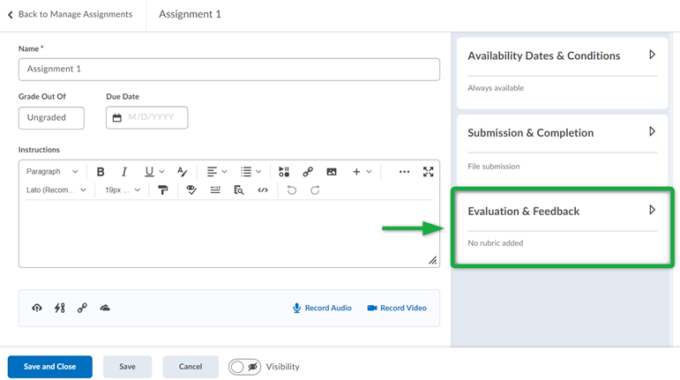Expand the editor to fullscreen
This screenshot has height=380, width=680.
pos(429,172)
